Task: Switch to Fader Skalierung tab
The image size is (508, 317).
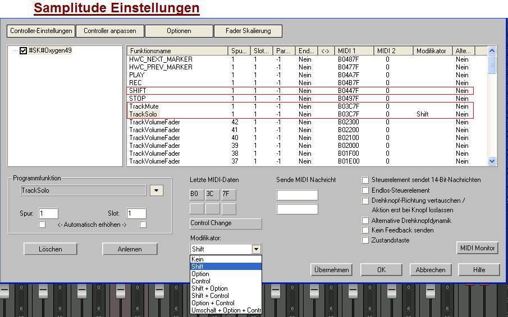Action: (x=248, y=31)
